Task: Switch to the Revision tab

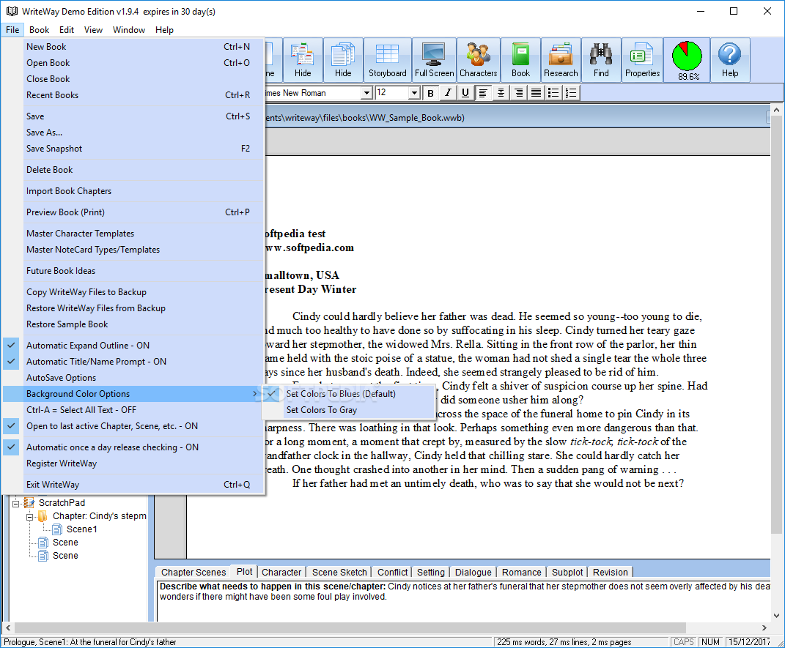Action: point(611,573)
